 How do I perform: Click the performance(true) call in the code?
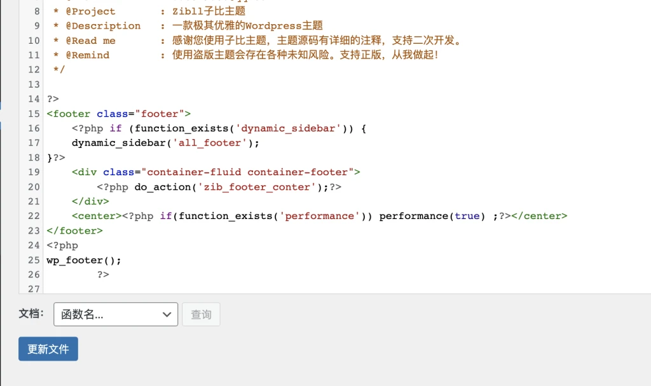(x=432, y=216)
